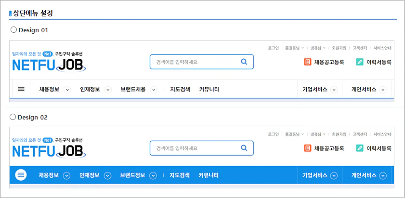405x198 pixels.
Task: Click the No1 badge in Design 02 slogan
Action: click(48, 140)
